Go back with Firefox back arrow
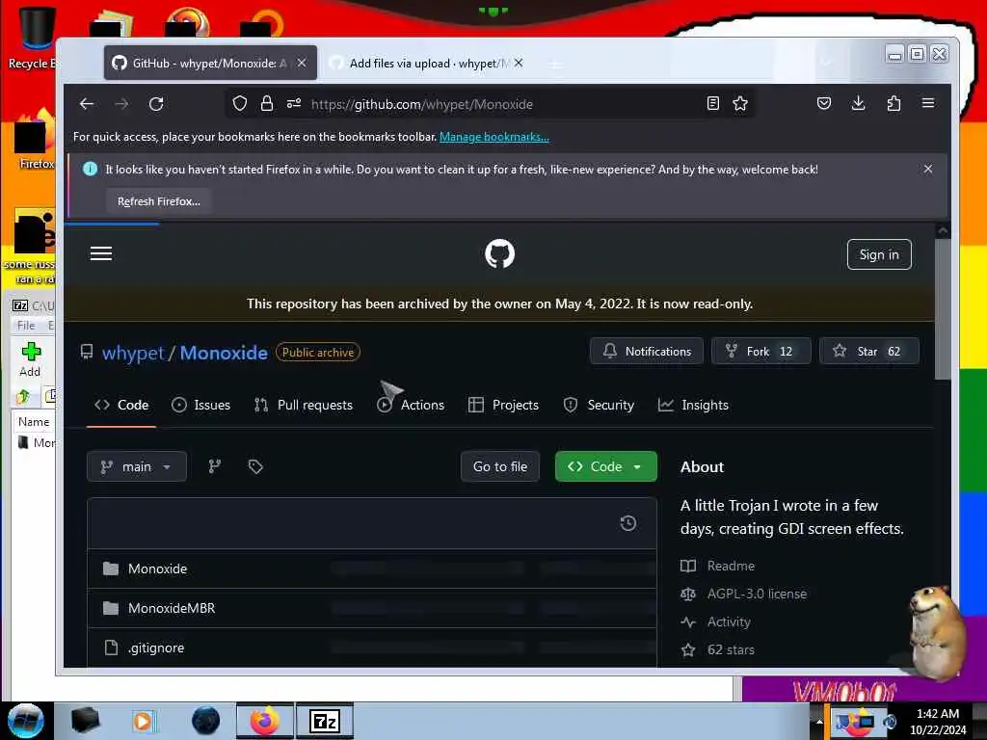This screenshot has height=740, width=987. point(86,104)
